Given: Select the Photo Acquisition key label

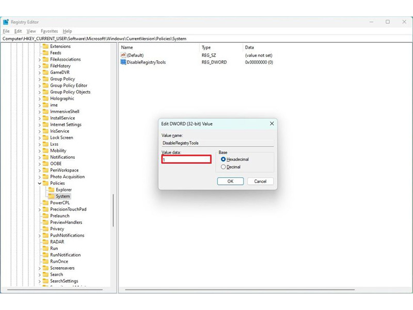Looking at the screenshot, I should pyautogui.click(x=68, y=177).
